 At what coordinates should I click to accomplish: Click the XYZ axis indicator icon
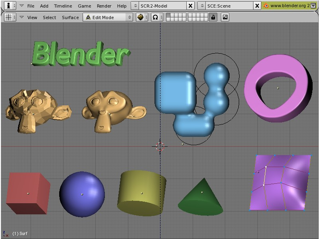point(6,234)
